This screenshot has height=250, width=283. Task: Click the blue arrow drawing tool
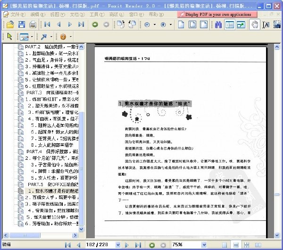pyautogui.click(x=44, y=37)
